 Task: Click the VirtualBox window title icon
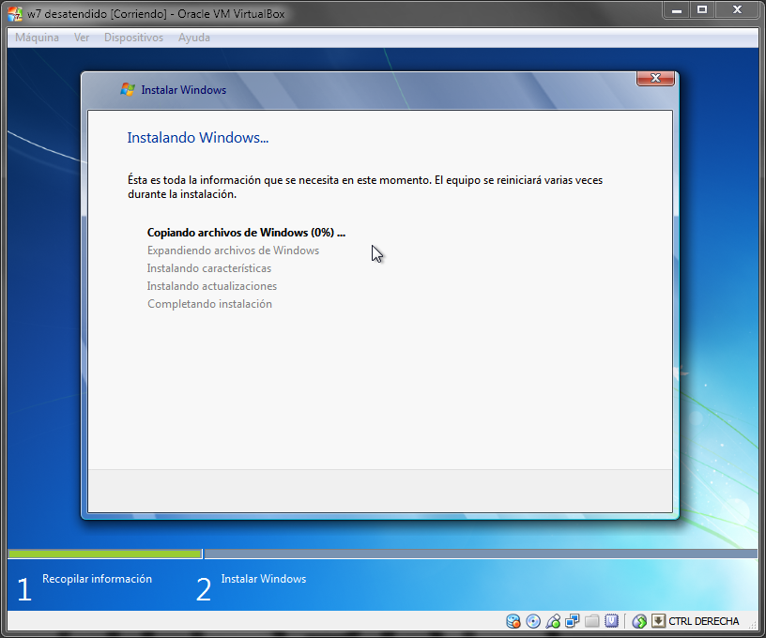(x=15, y=14)
